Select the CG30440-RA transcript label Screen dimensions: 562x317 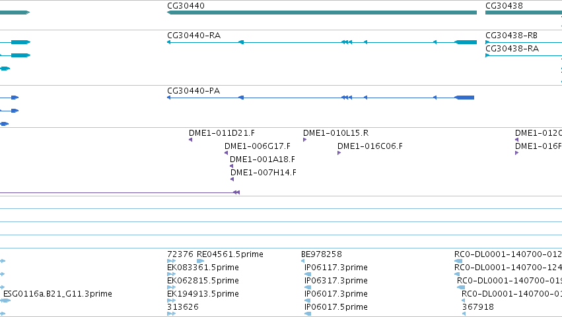[194, 36]
